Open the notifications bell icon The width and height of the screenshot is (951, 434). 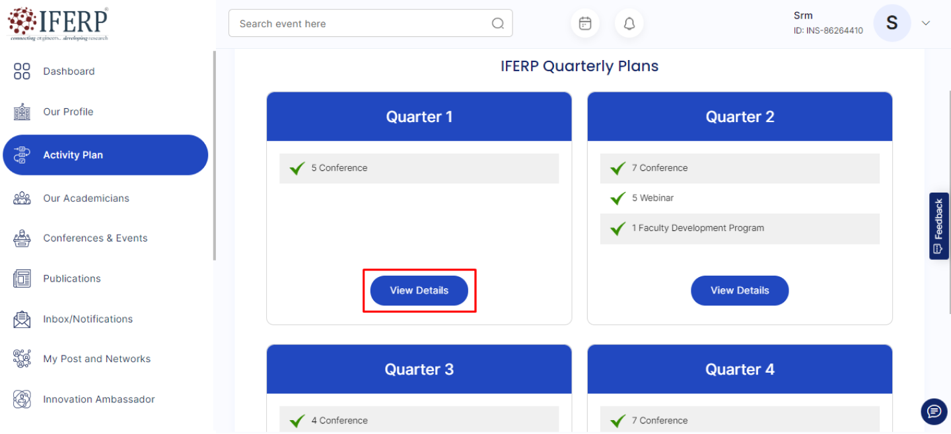point(629,24)
